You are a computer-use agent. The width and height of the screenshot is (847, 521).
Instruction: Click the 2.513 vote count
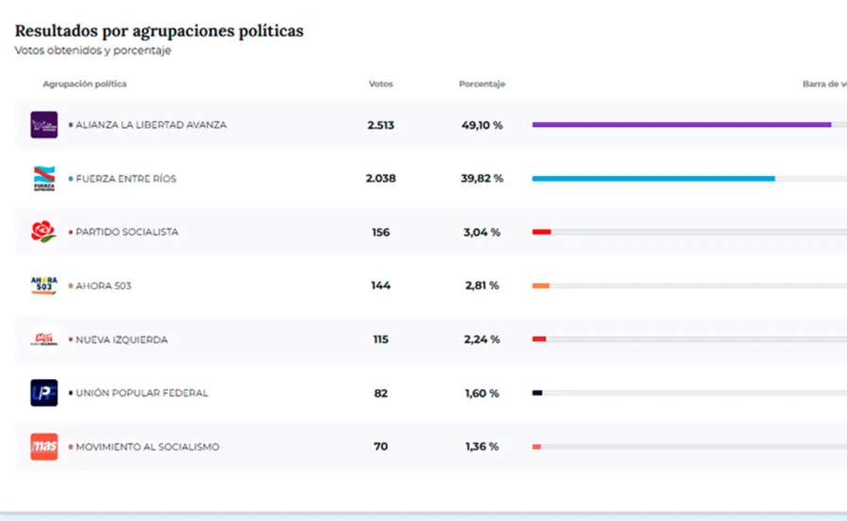[x=380, y=125]
